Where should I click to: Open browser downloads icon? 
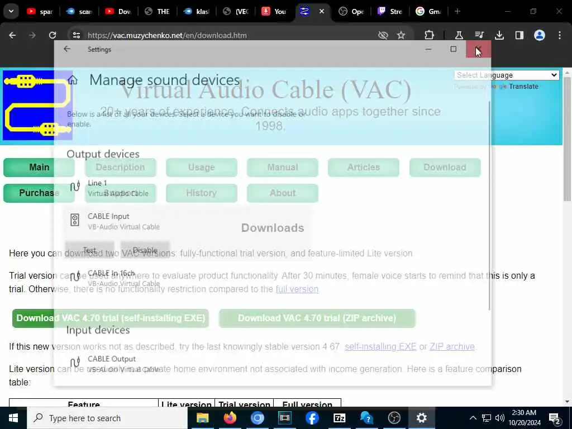tap(499, 35)
